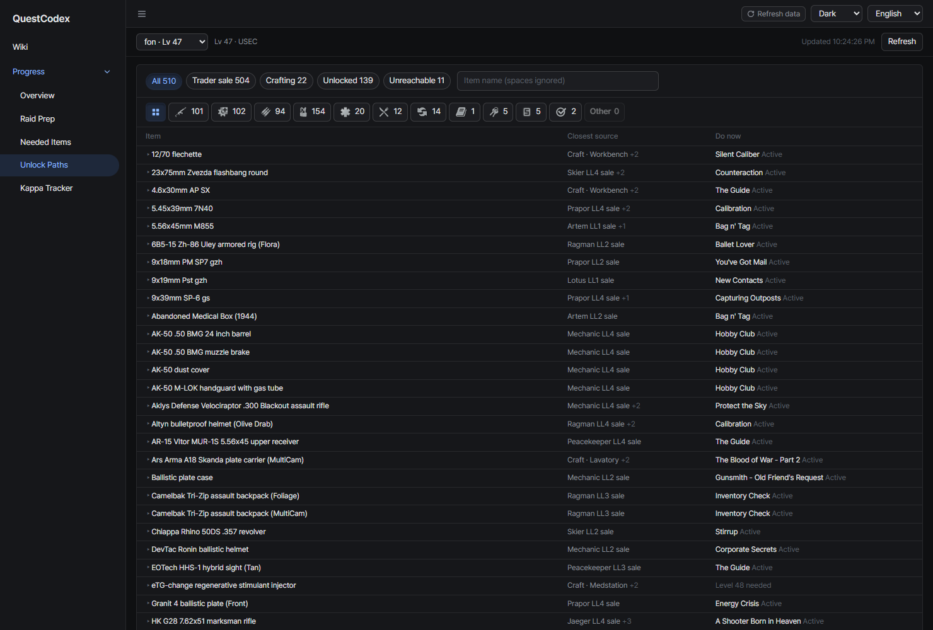Image resolution: width=933 pixels, height=630 pixels.
Task: Open the Stirrup quest link
Action: click(x=726, y=532)
